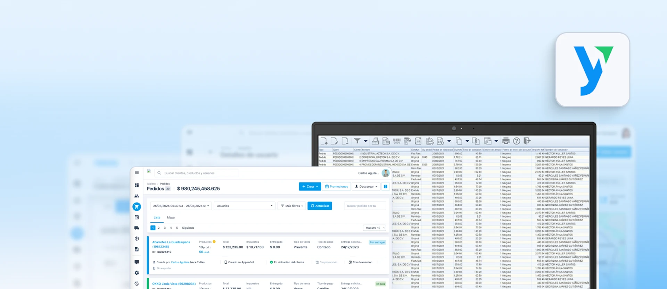Open the arrow before the printer icon

click(x=496, y=141)
